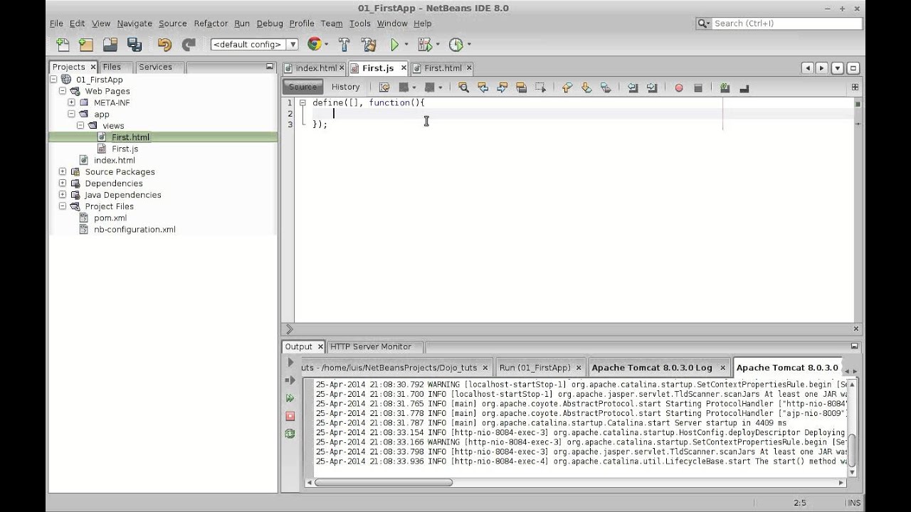Image resolution: width=911 pixels, height=512 pixels.
Task: Run the project with green arrow
Action: click(394, 44)
